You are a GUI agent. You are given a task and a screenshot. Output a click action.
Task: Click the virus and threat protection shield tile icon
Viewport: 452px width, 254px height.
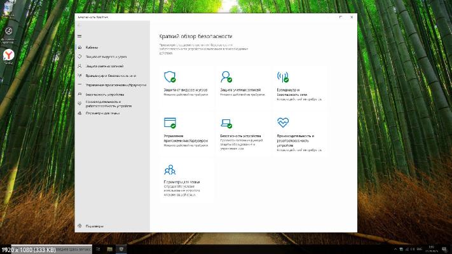coord(169,77)
